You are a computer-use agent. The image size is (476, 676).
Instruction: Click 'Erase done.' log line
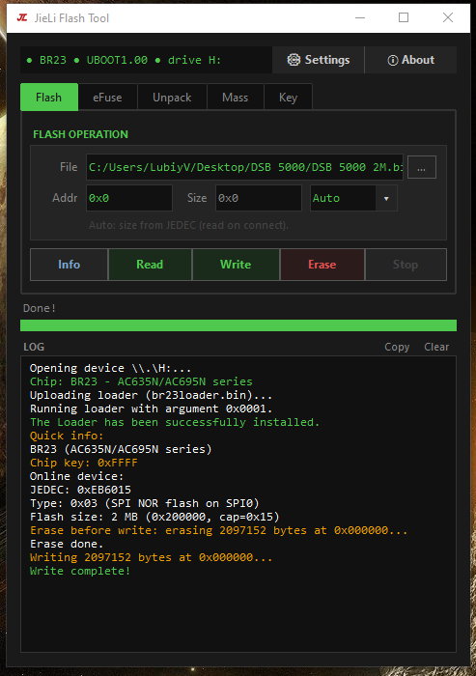click(x=67, y=544)
